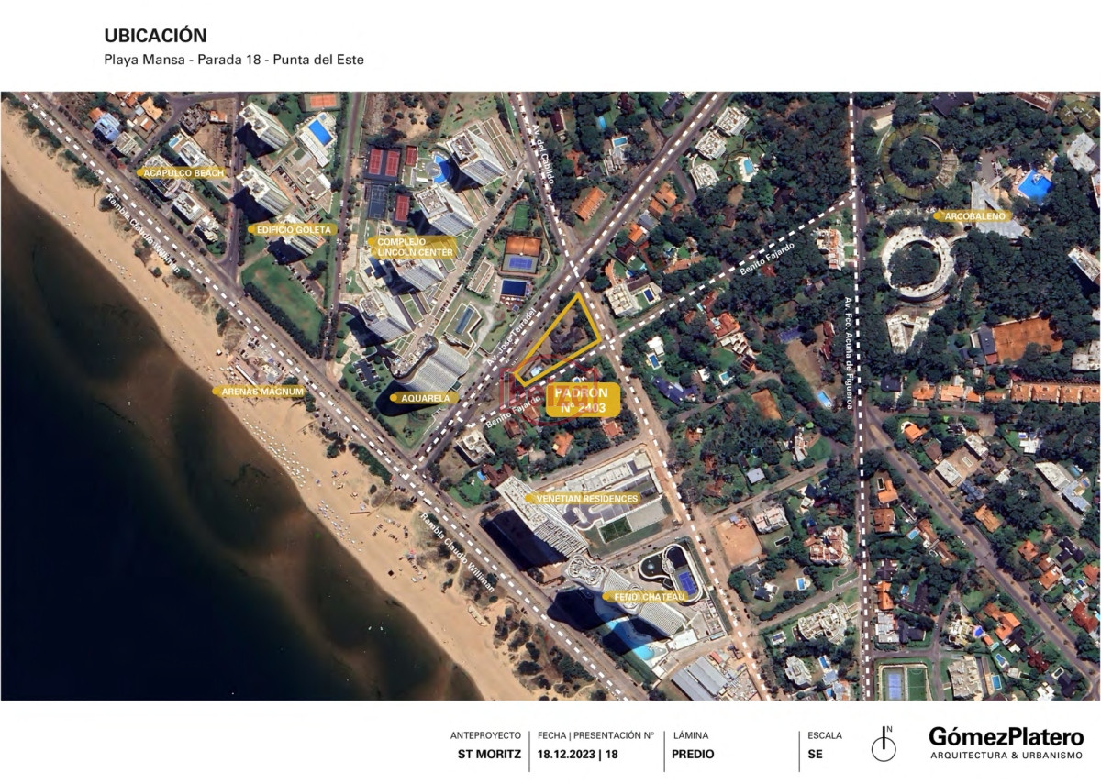This screenshot has width=1101, height=784.
Task: Select the COMPLEJO LINCOLN CENTER label
Action: (410, 247)
